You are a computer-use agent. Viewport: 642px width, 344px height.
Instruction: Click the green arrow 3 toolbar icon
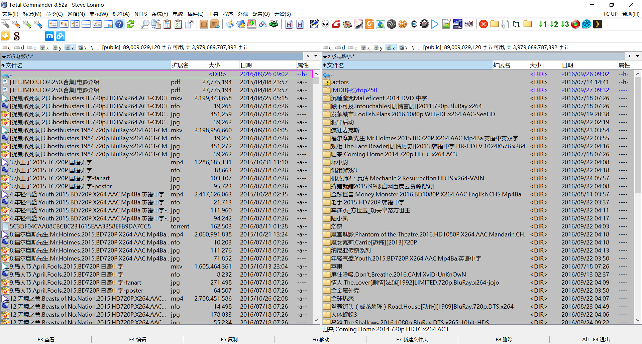(x=565, y=24)
